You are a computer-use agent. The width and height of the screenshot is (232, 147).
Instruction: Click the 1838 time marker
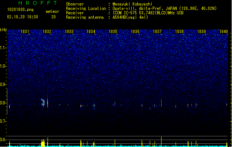(x=179, y=32)
